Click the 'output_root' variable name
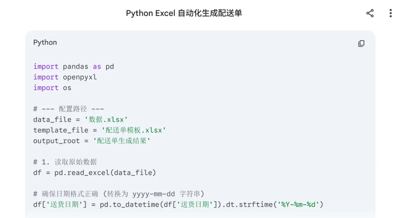Screen dimensions: 395x218 [x=56, y=141]
